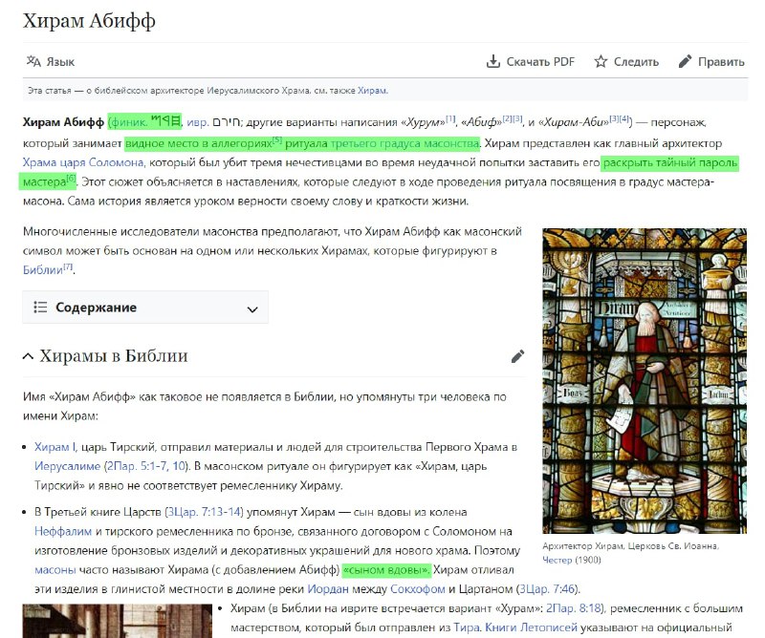Click the language translation icon
The height and width of the screenshot is (638, 765).
33,61
